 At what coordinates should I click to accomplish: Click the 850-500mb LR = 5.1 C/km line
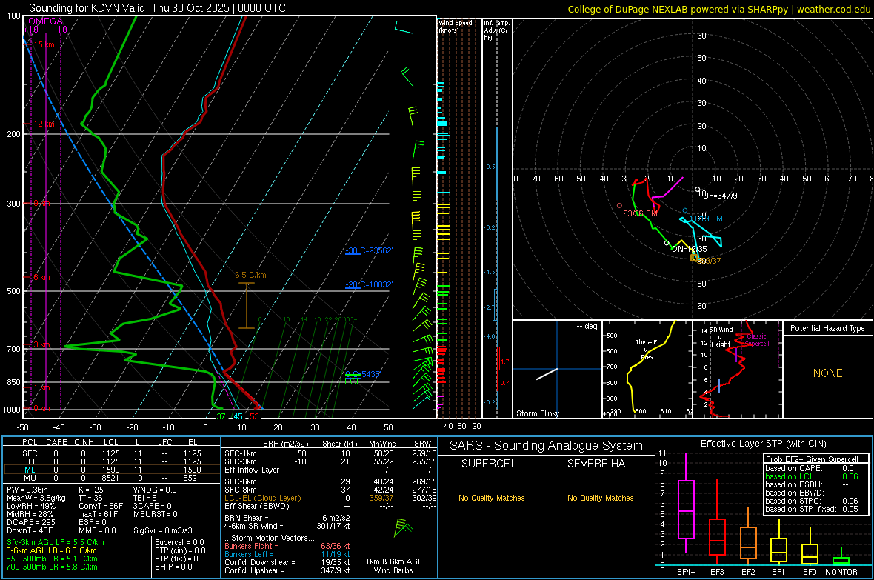tap(52, 559)
